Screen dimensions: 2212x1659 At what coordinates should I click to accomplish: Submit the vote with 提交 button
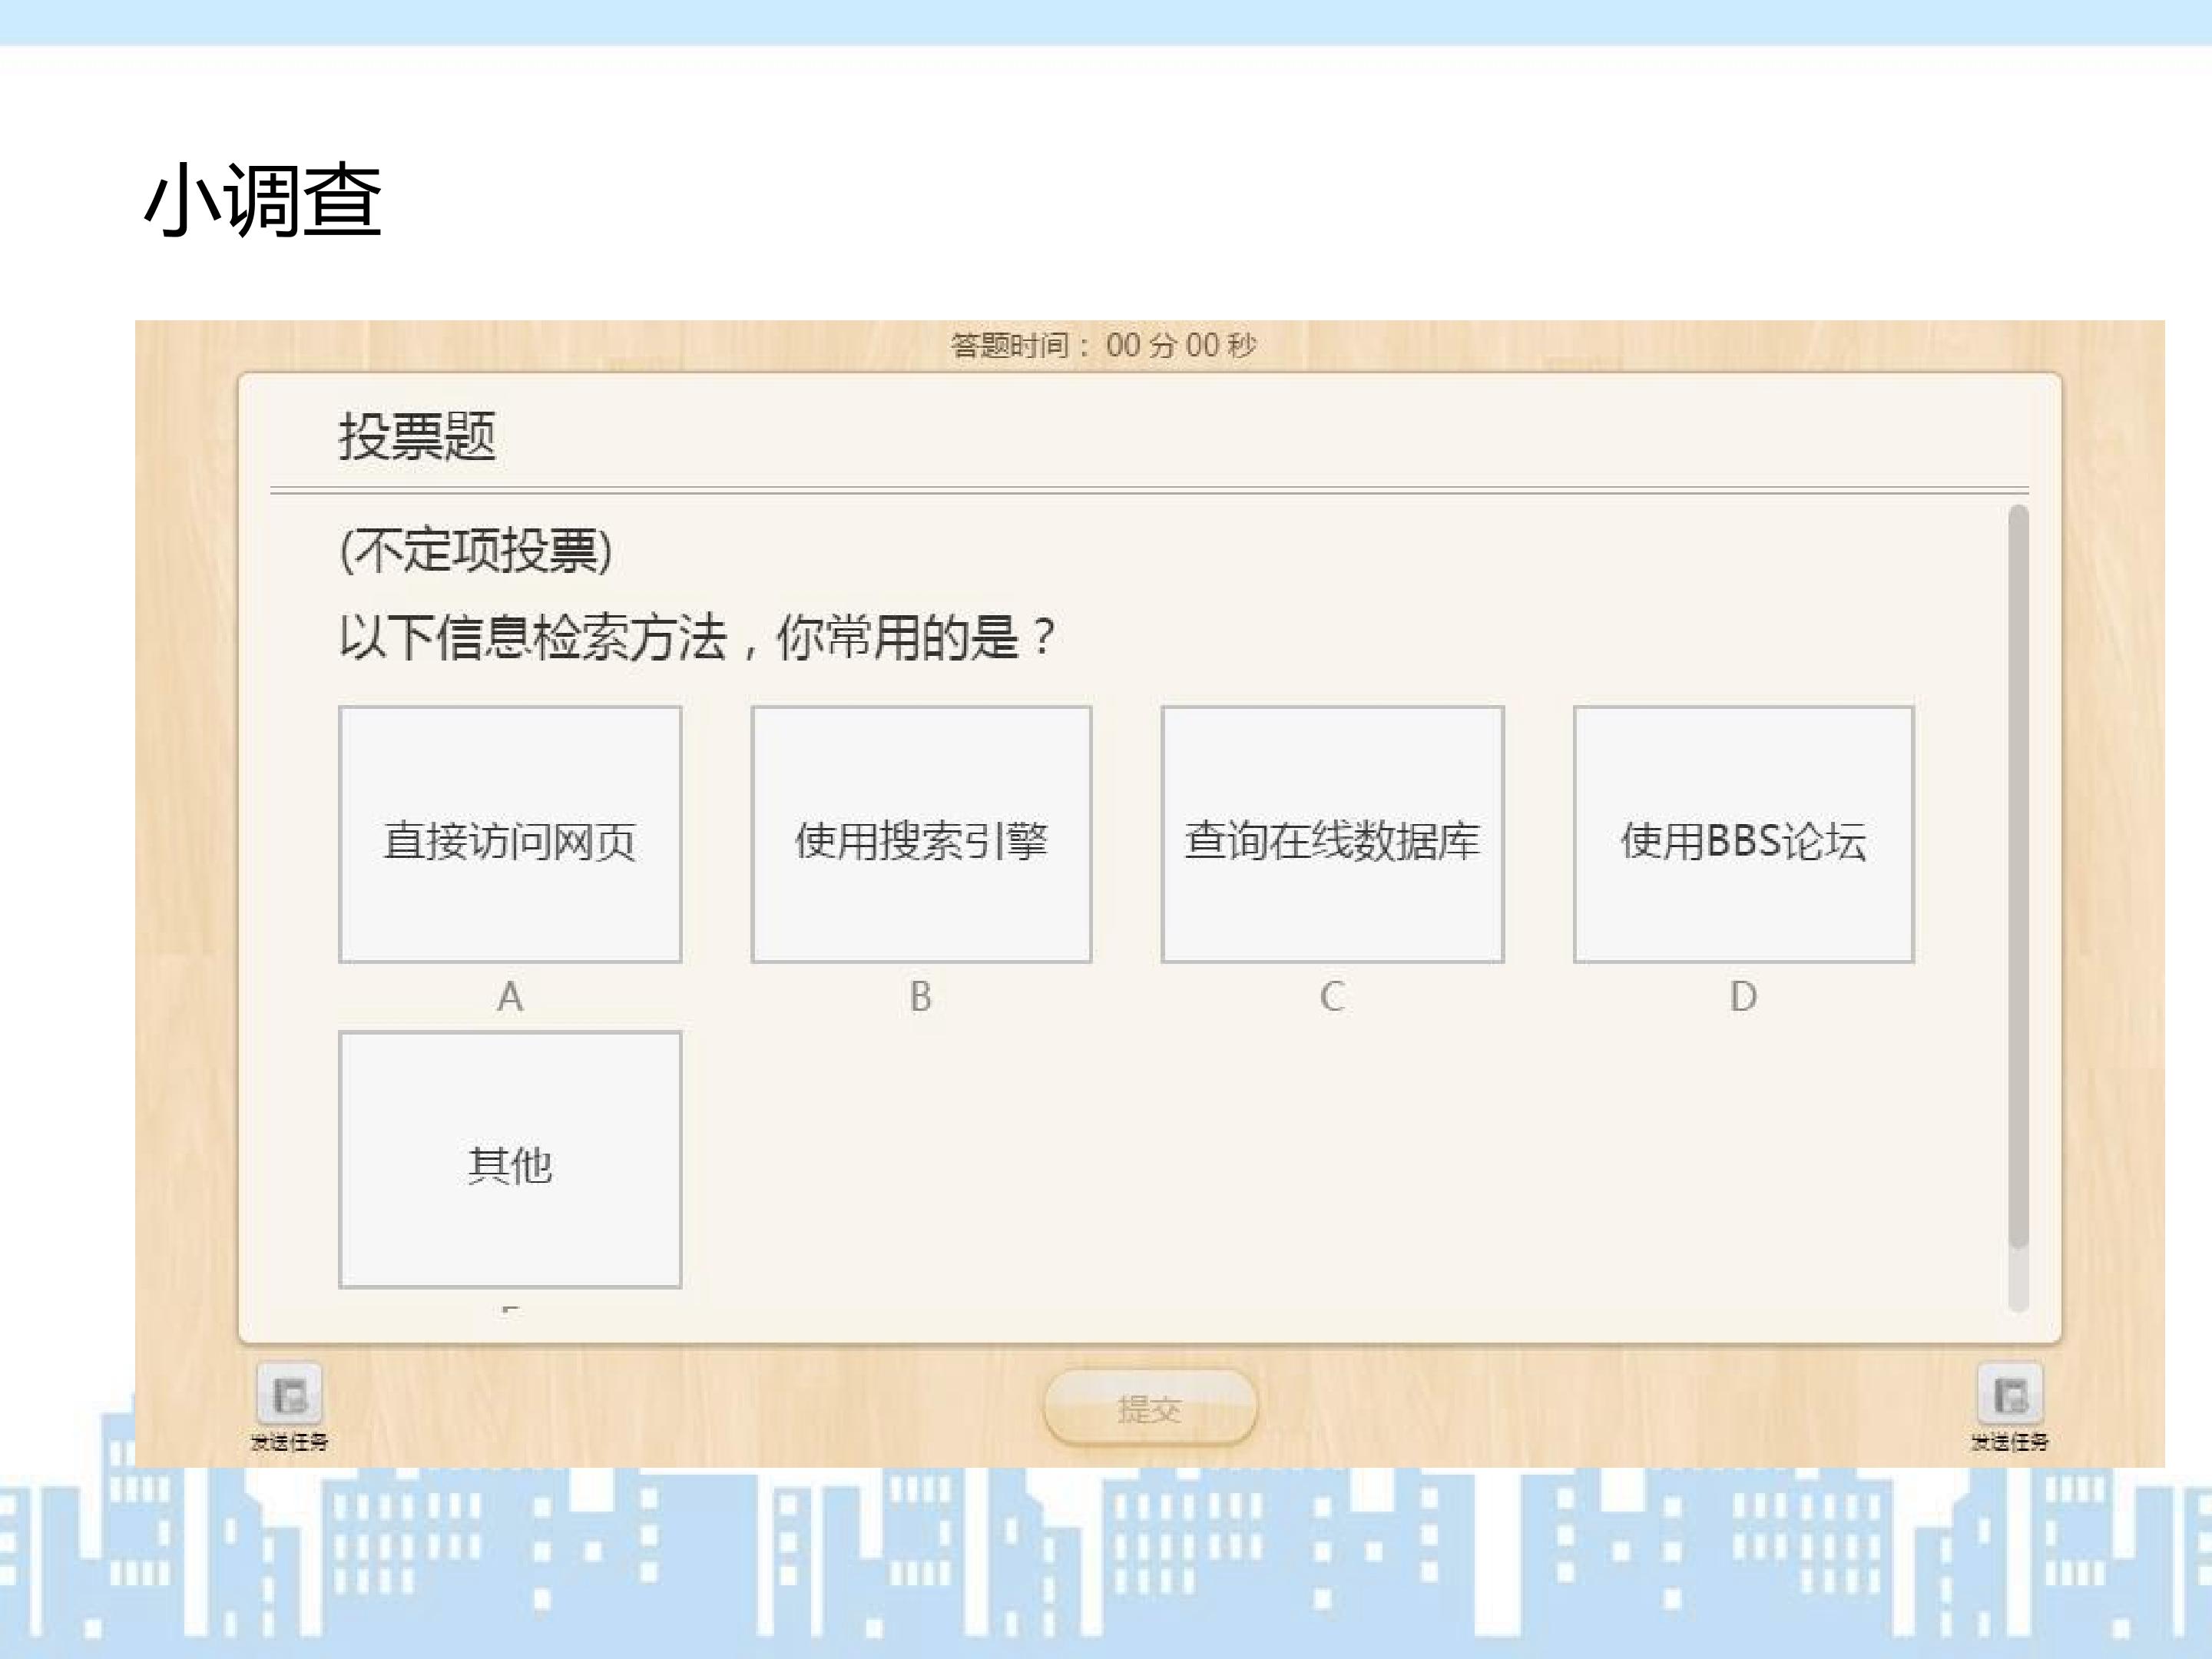[x=1150, y=1407]
